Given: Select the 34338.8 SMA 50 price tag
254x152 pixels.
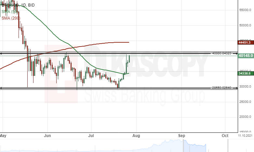Looking at the screenshot, I should click(x=246, y=74).
